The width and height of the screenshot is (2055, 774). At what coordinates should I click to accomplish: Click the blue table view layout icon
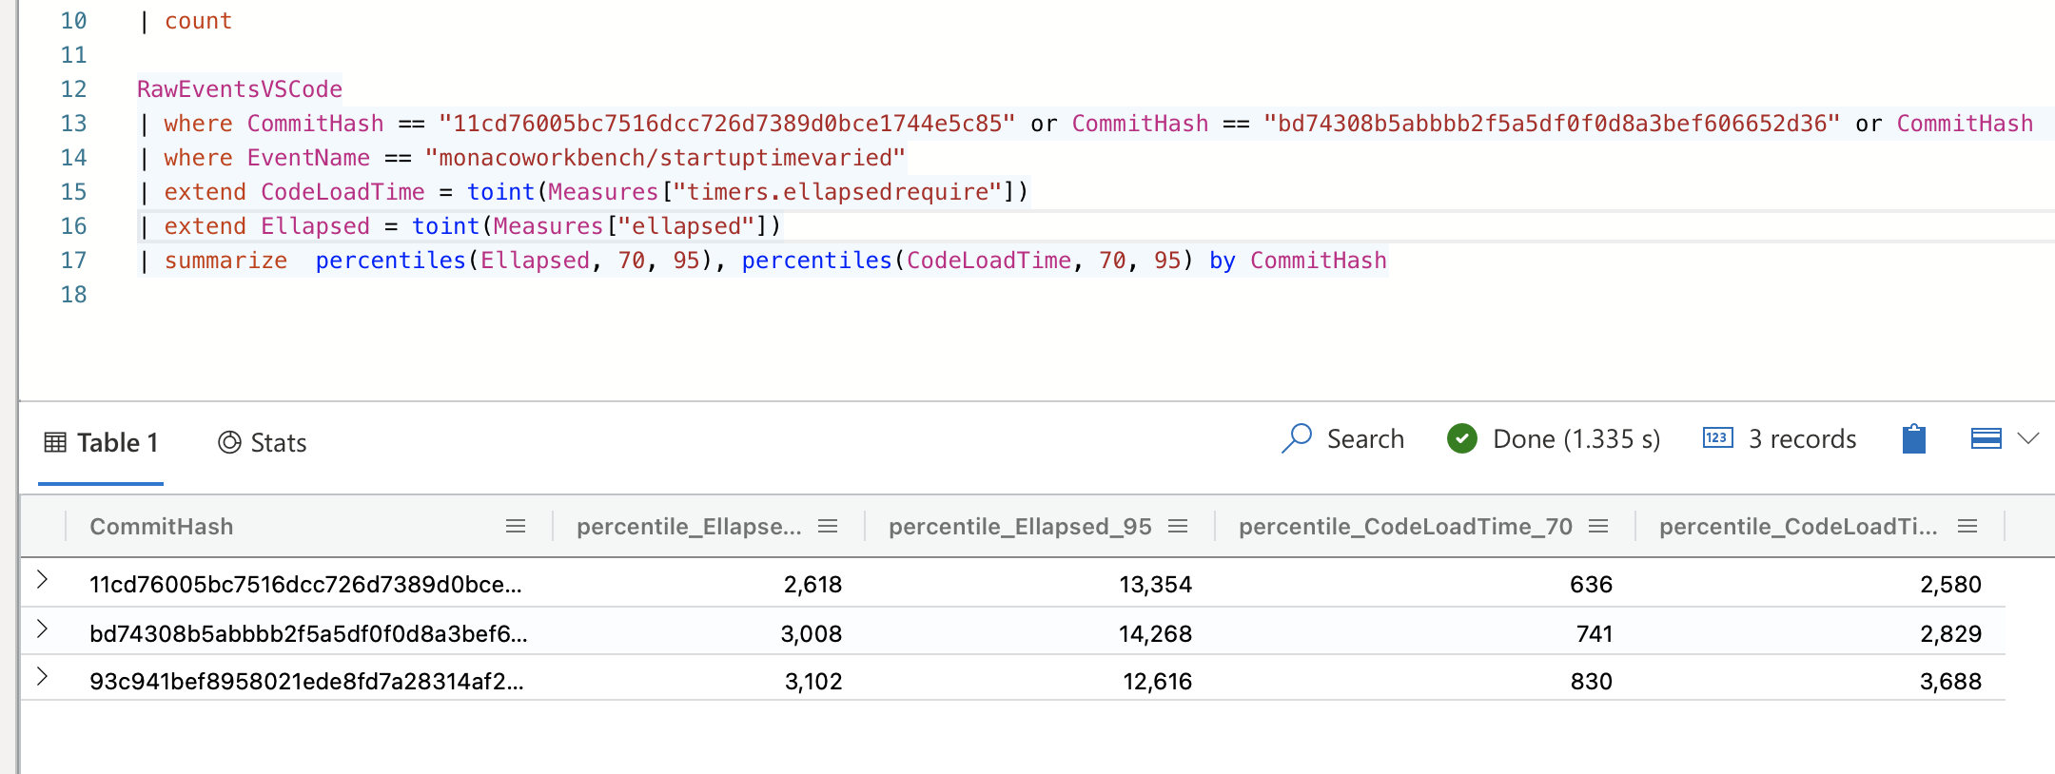(1986, 439)
